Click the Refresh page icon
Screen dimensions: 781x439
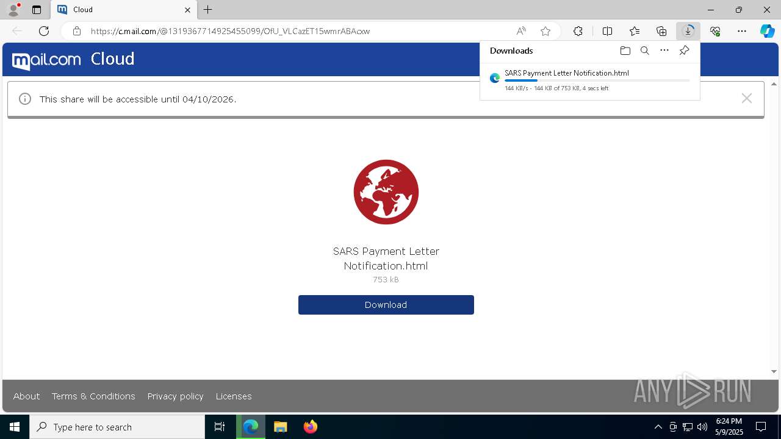click(x=44, y=31)
